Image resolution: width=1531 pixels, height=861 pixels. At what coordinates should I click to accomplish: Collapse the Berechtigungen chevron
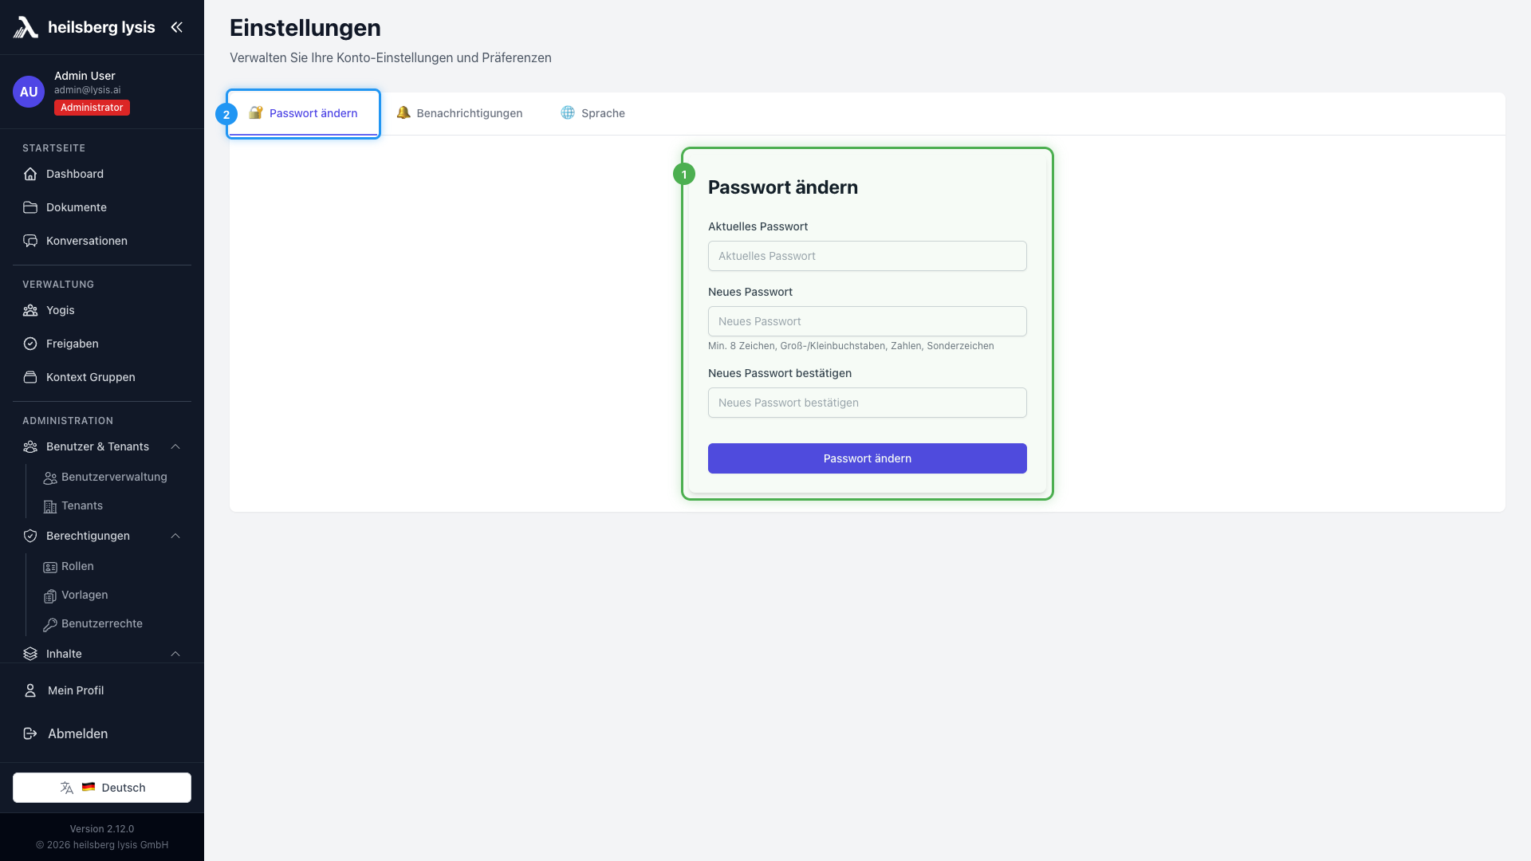[175, 536]
